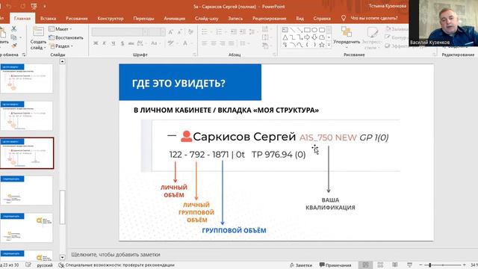Click the Экспресс-стили quick styles icon

coord(372,32)
